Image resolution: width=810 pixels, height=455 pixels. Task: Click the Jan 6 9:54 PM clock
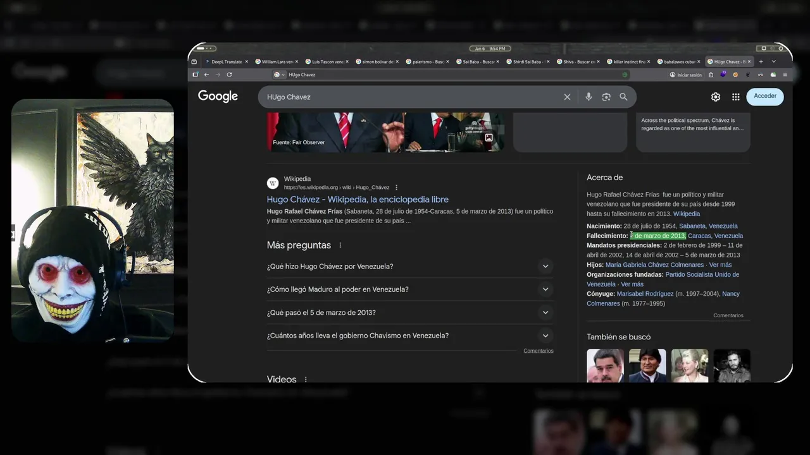pyautogui.click(x=490, y=49)
